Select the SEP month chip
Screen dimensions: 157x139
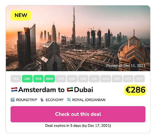pos(117,79)
